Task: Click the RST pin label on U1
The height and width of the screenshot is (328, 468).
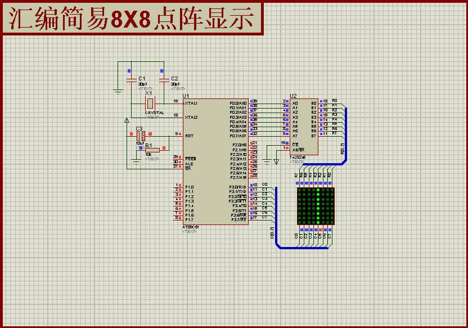Action: [189, 136]
